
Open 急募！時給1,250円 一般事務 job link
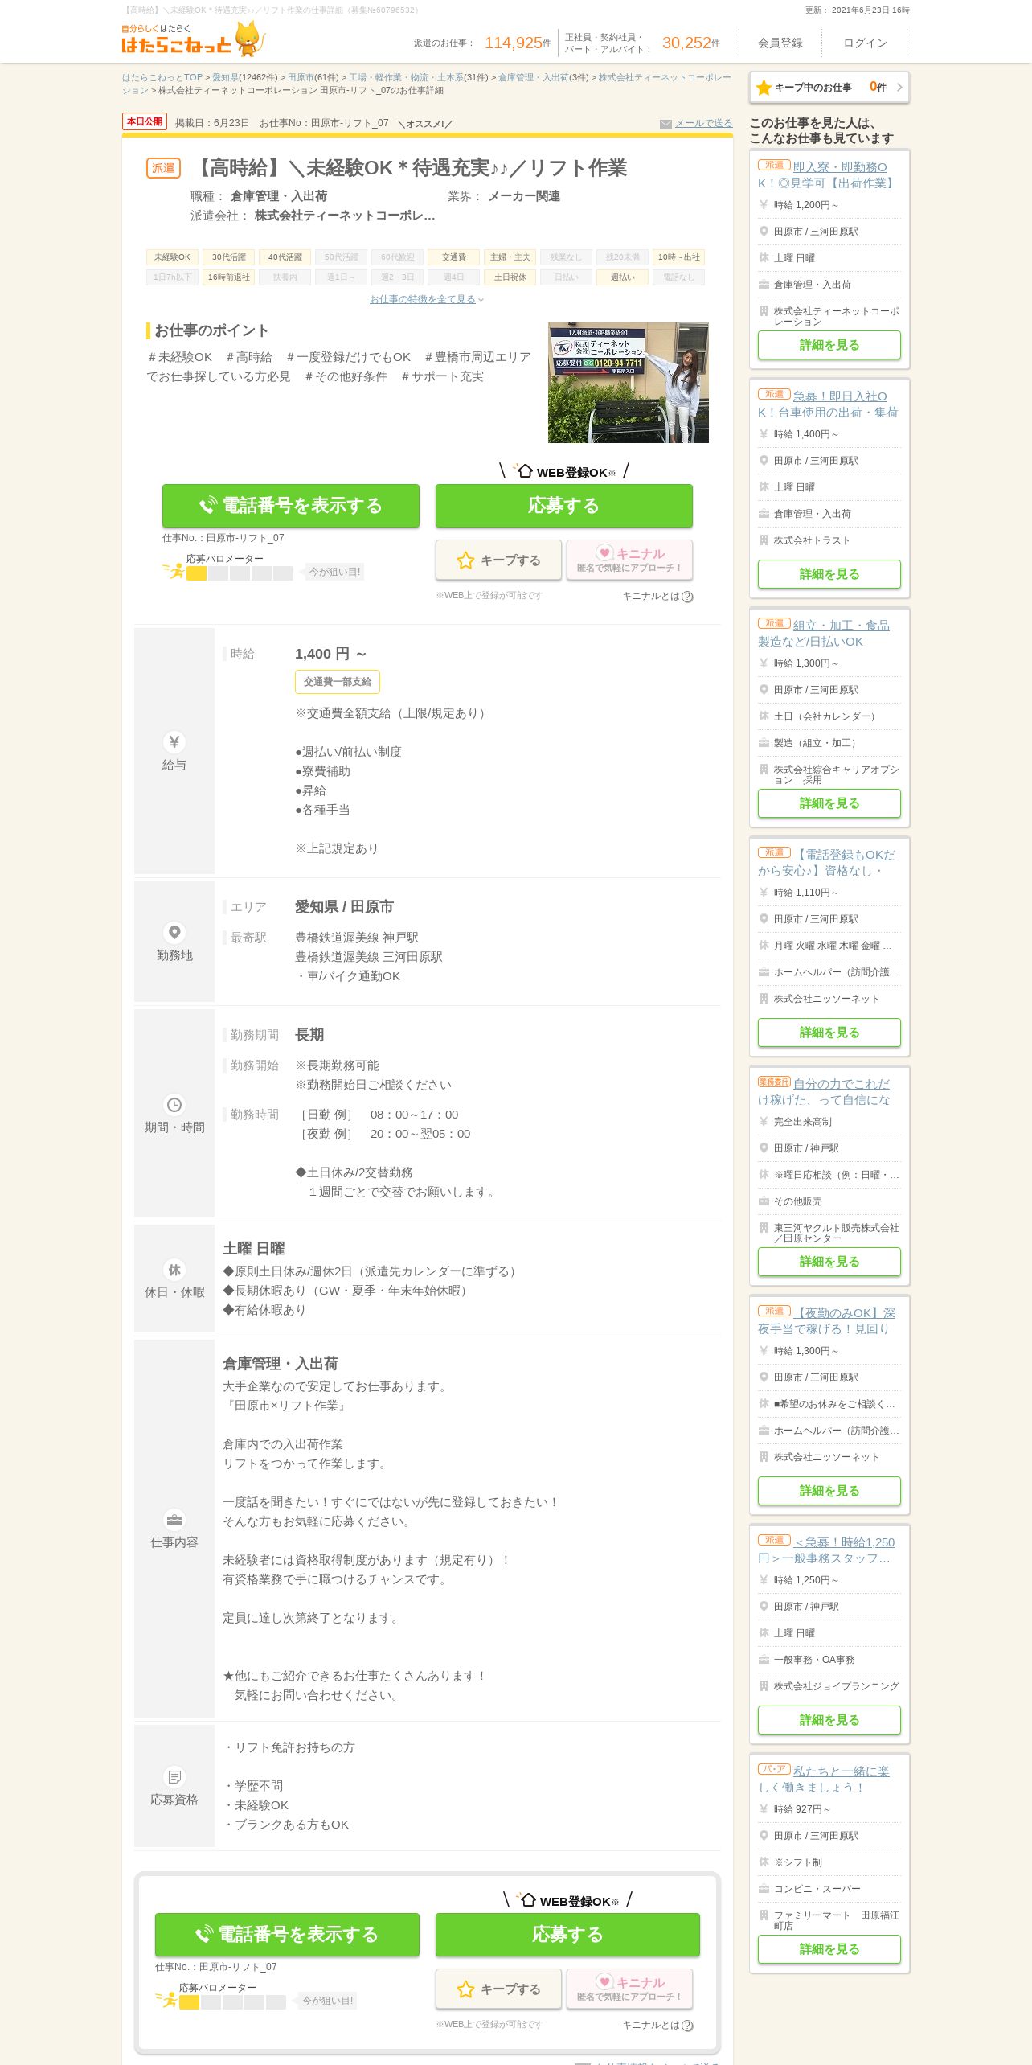(828, 1550)
